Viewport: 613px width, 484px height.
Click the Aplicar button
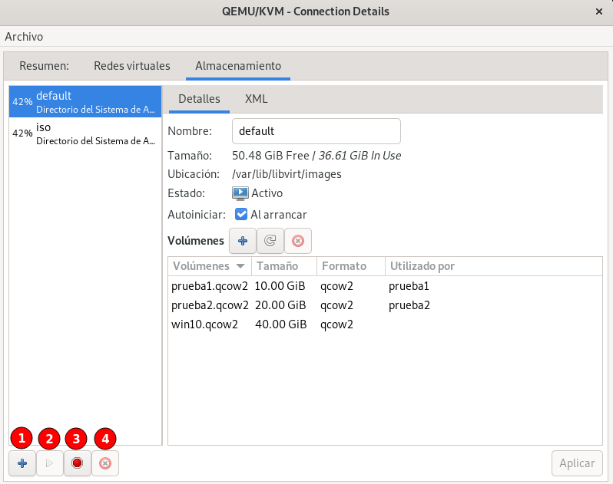[577, 463]
